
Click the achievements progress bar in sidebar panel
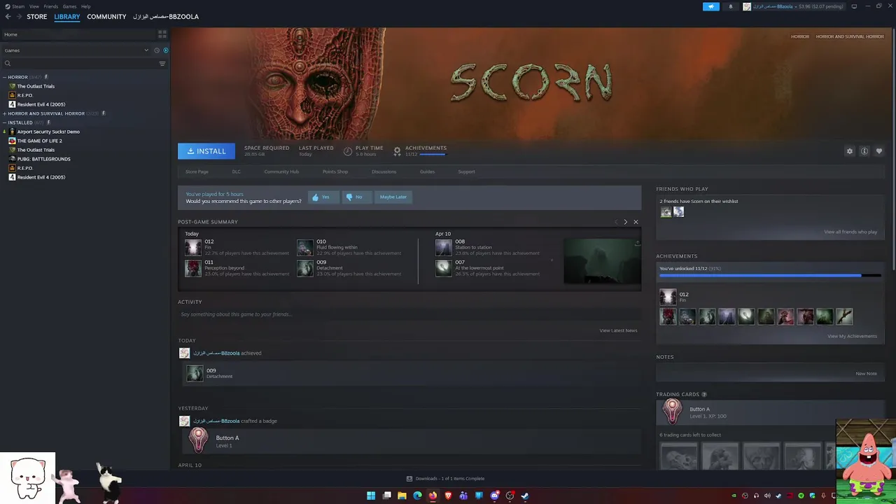[x=770, y=276]
